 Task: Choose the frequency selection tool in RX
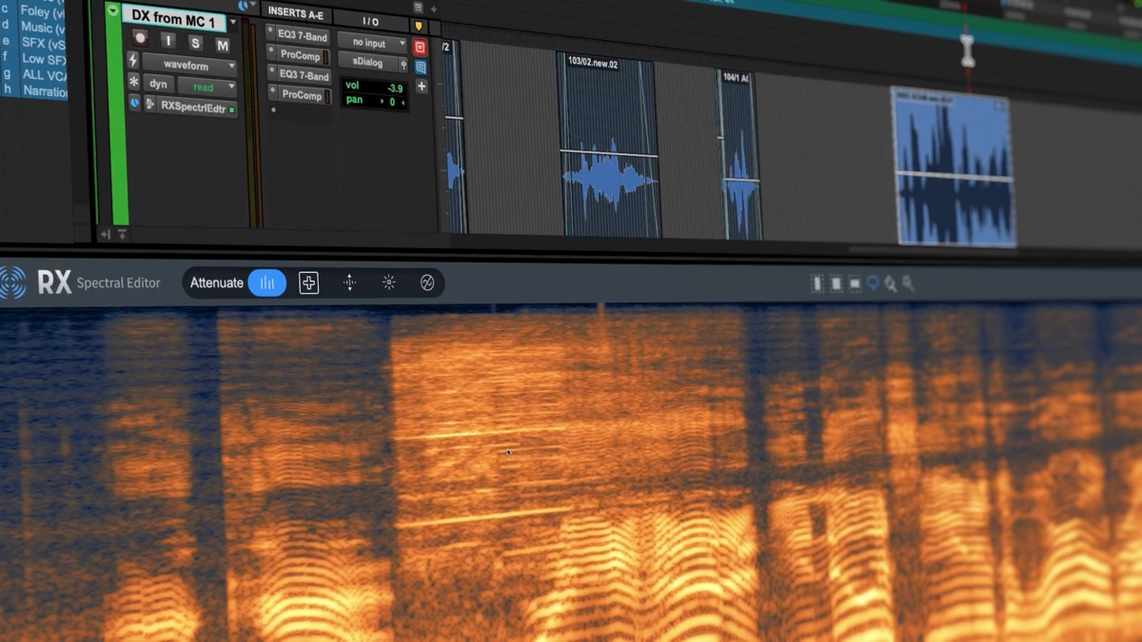[x=854, y=283]
